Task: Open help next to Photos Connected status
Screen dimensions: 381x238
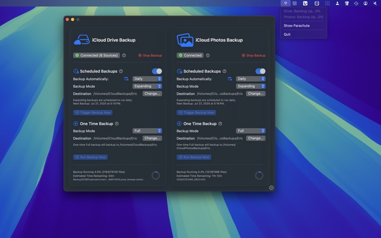Action: [x=208, y=55]
